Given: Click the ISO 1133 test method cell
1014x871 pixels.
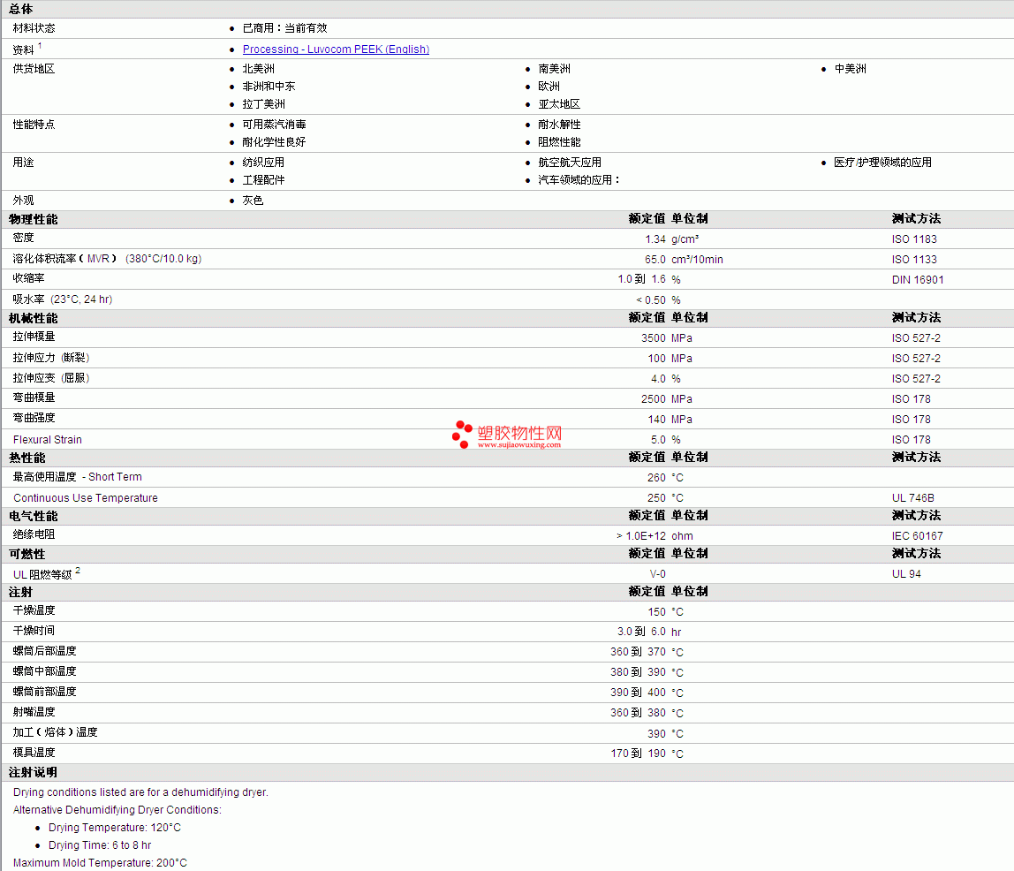Looking at the screenshot, I should point(914,260).
